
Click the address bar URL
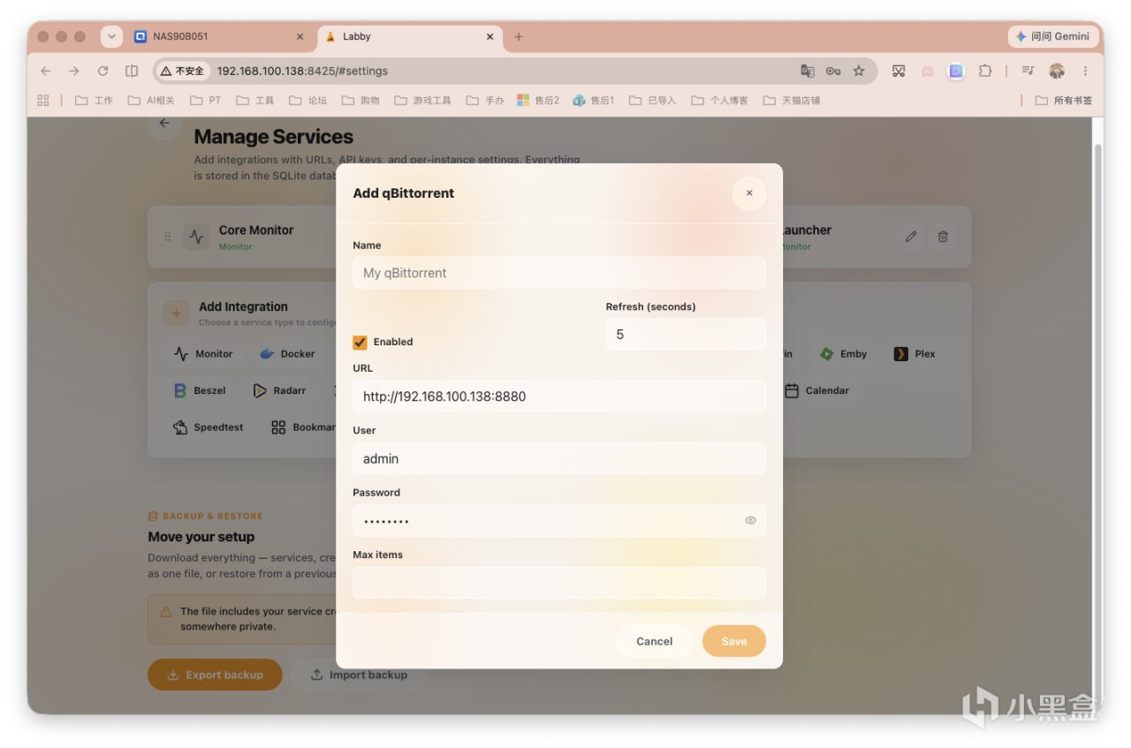[x=302, y=71]
